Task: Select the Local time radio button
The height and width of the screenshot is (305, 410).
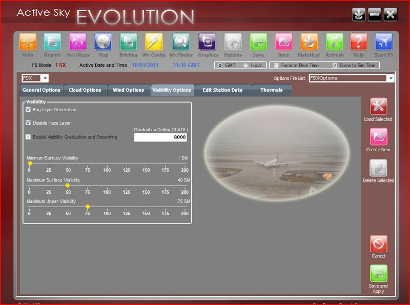Action: (246, 66)
